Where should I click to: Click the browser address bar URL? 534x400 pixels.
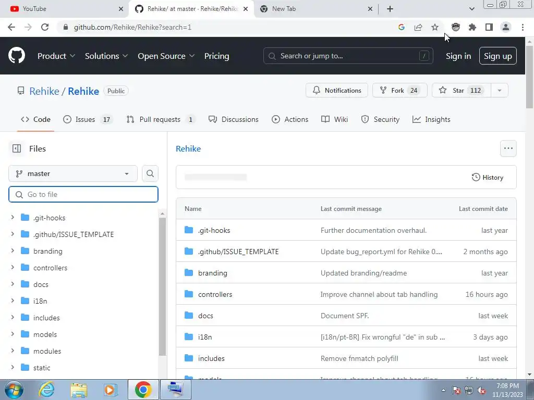click(133, 27)
